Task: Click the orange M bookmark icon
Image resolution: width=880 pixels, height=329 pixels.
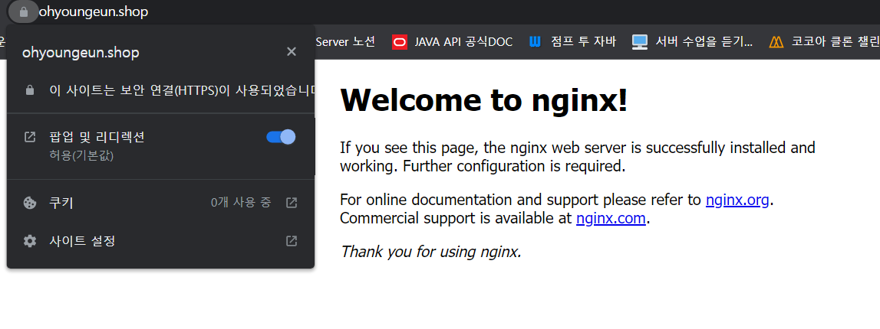Action: pos(776,42)
